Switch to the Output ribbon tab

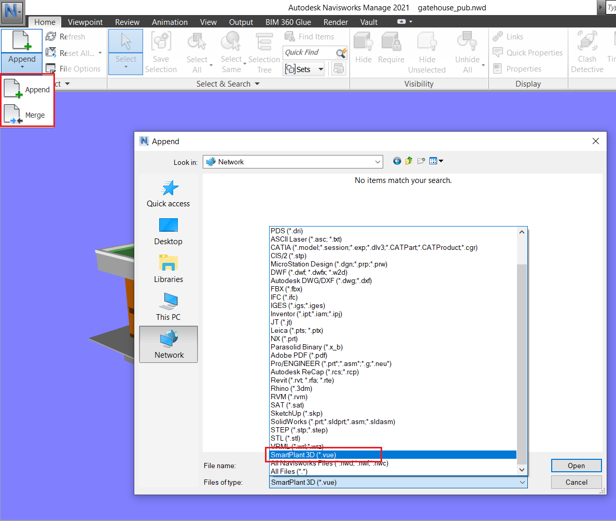pyautogui.click(x=241, y=22)
